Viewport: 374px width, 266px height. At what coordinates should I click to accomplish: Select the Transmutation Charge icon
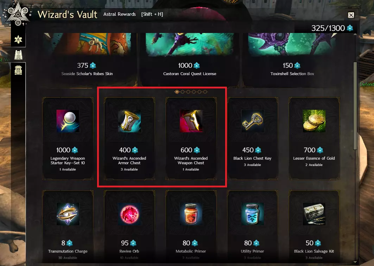pyautogui.click(x=68, y=214)
